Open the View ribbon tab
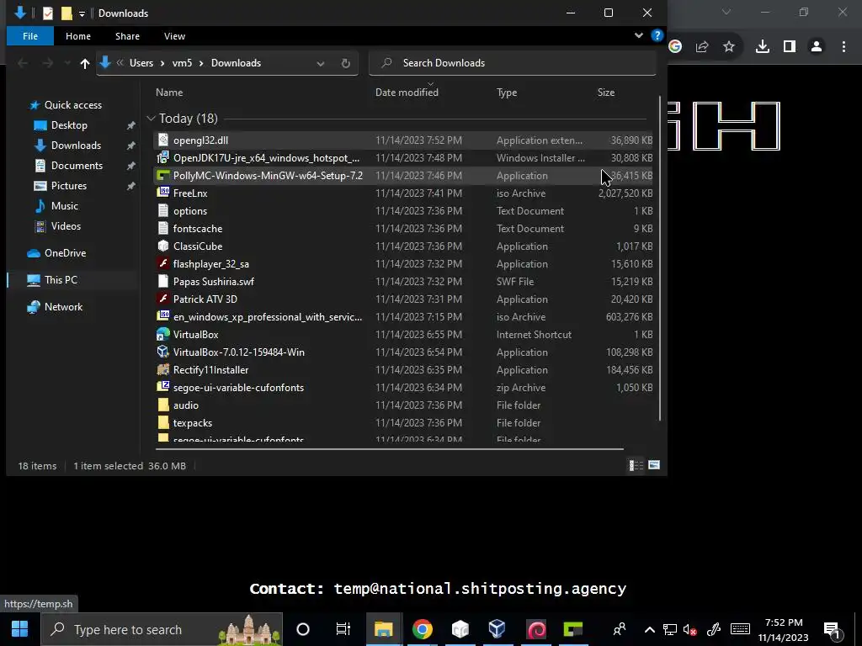 click(174, 36)
